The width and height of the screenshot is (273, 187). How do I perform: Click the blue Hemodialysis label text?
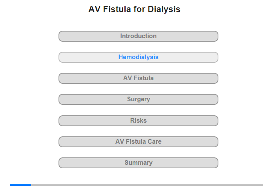138,57
